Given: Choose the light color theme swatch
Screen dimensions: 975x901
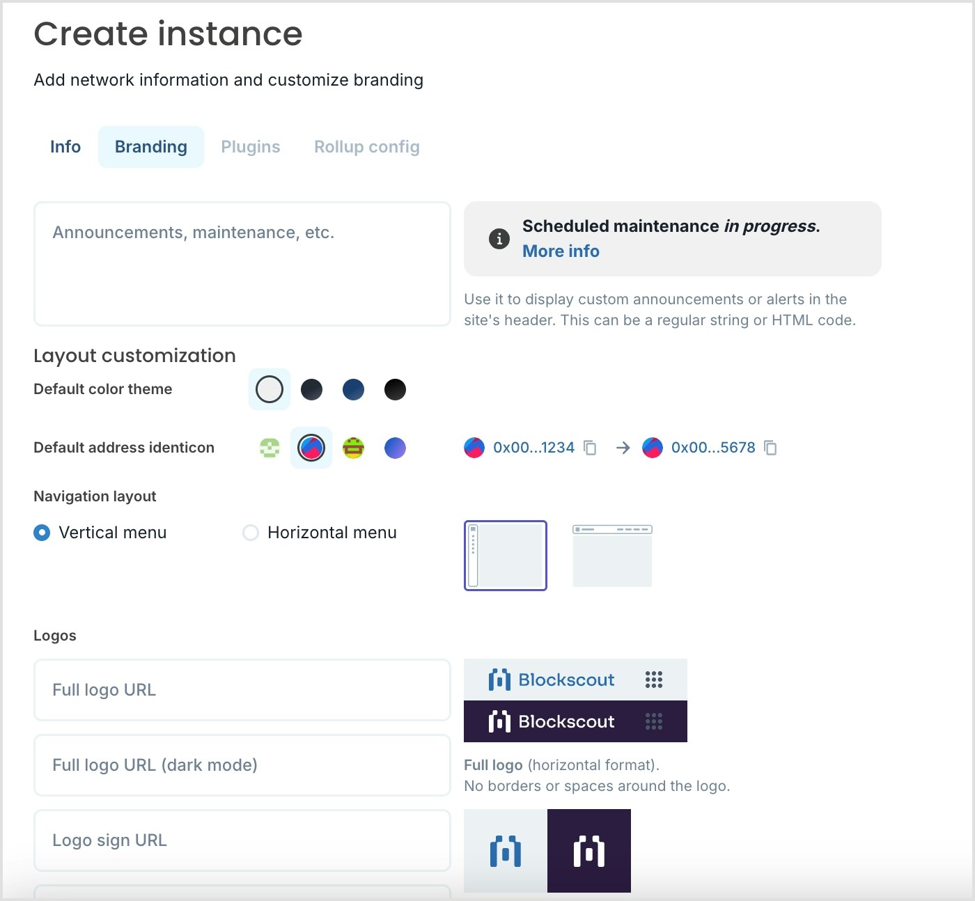Looking at the screenshot, I should (270, 389).
